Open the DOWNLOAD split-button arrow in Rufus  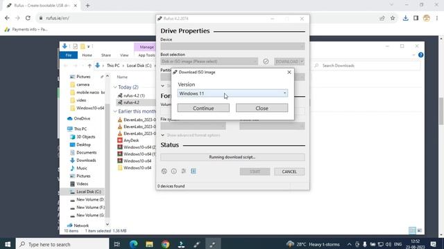coord(302,62)
